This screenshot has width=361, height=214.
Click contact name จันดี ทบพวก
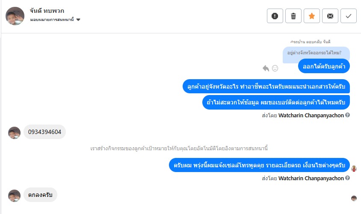click(47, 11)
